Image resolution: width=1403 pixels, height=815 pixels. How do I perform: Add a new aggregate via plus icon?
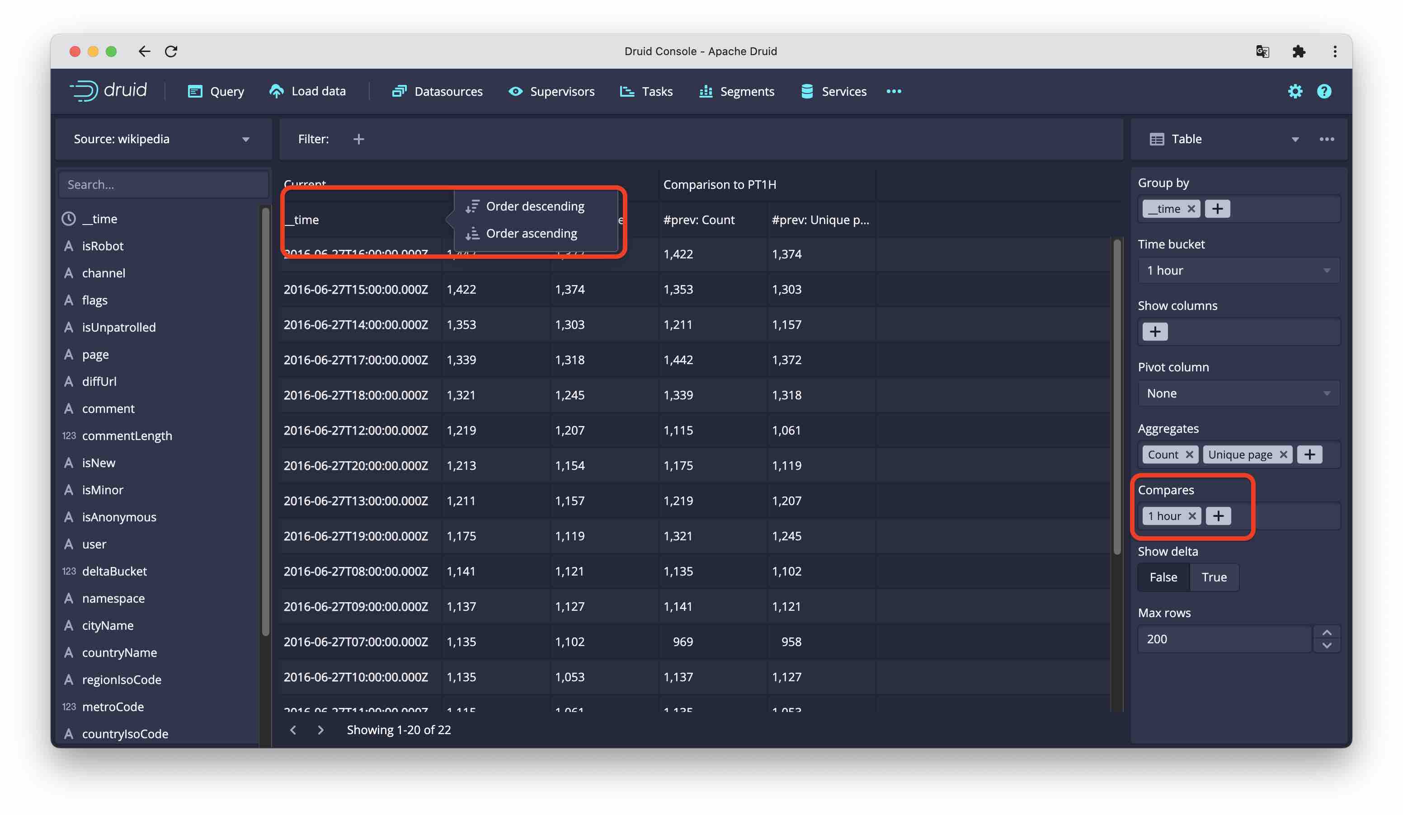pos(1310,454)
